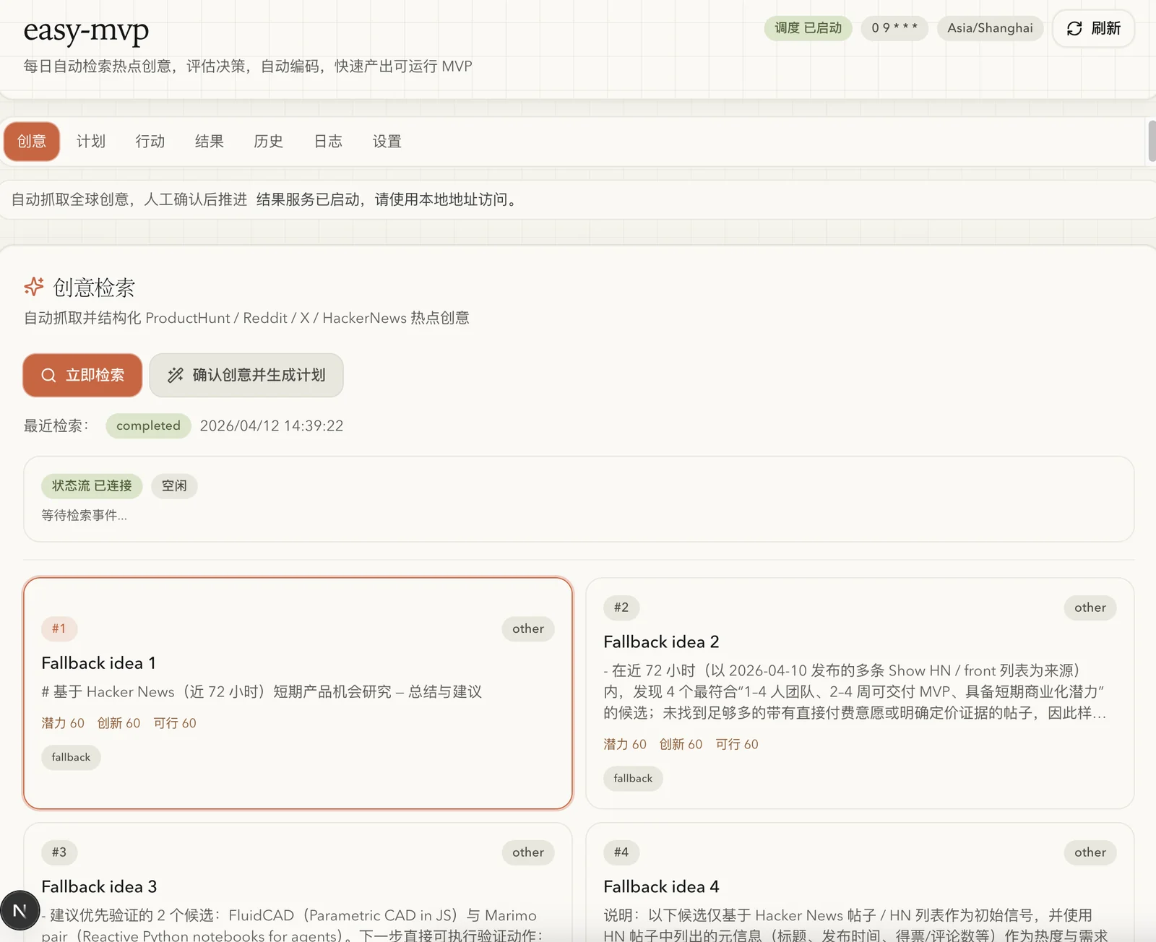Viewport: 1156px width, 942px height.
Task: Click the other tag on idea 4
Action: pos(1090,852)
